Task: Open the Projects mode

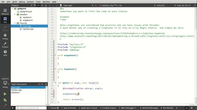Action: tap(5, 45)
